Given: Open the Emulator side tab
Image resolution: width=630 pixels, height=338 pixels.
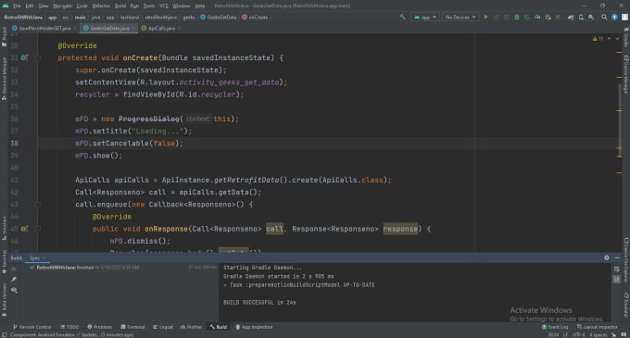Looking at the screenshot, I should [626, 305].
